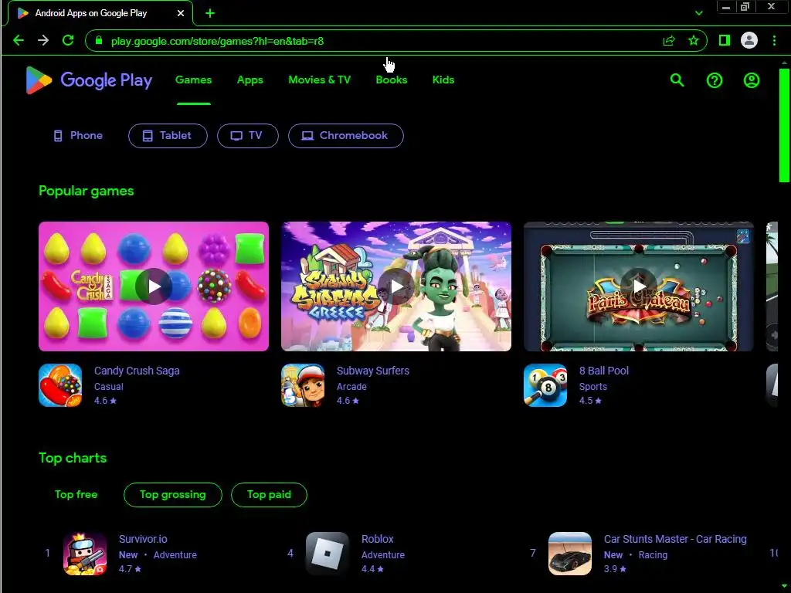Screen dimensions: 791x593
Task: Click the 3.9 rating for Car Stunts Master
Action: click(615, 569)
